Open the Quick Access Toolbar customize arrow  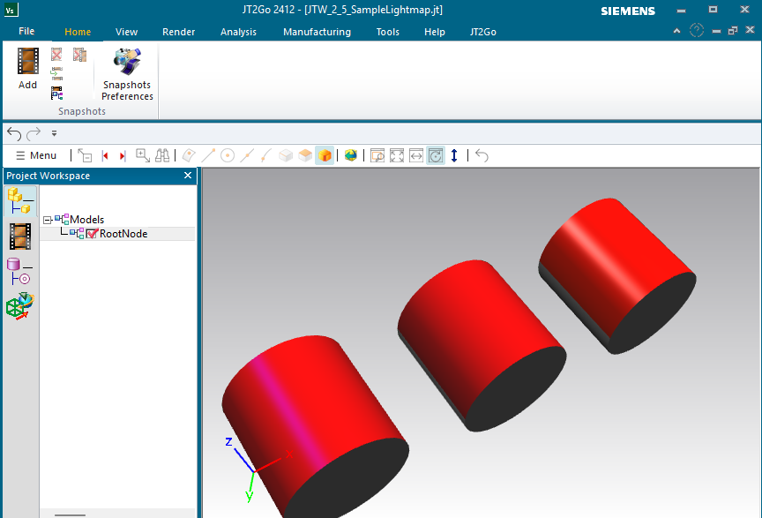point(54,133)
